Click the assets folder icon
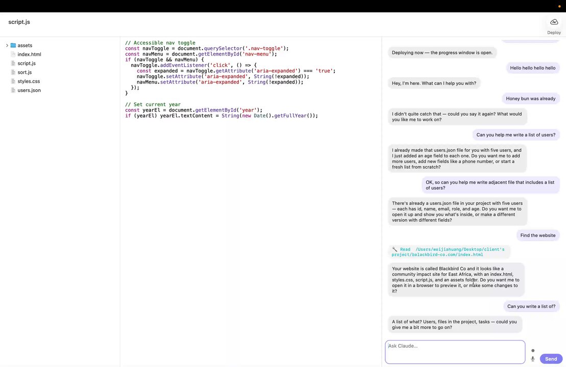Screen dimensions: 566x367 (13, 45)
